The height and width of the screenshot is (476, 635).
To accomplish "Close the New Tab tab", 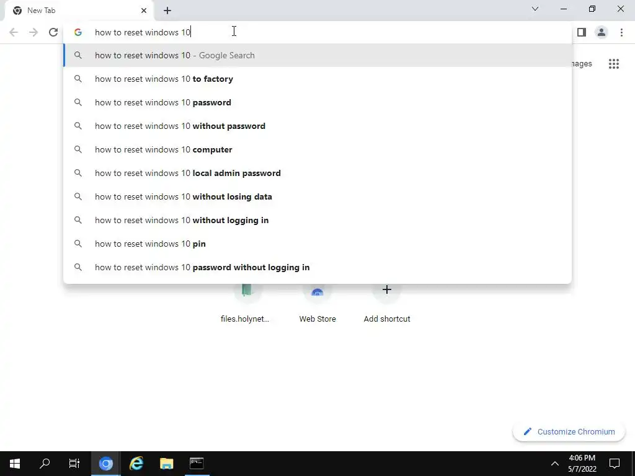I will 144,11.
